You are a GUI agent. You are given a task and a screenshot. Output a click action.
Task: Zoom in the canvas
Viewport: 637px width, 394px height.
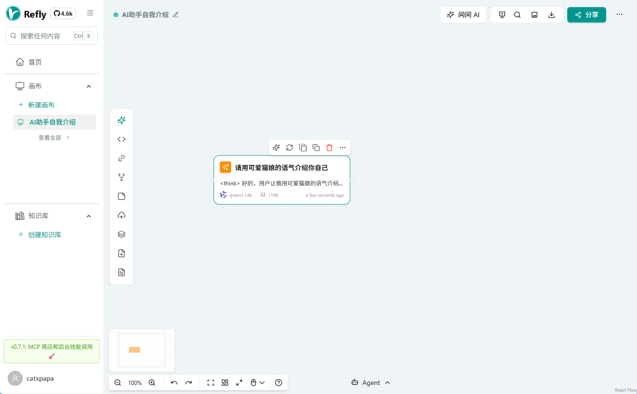coord(152,383)
